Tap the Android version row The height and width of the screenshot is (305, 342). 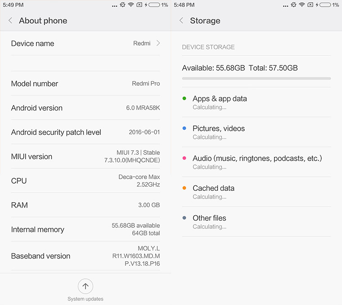(x=85, y=108)
